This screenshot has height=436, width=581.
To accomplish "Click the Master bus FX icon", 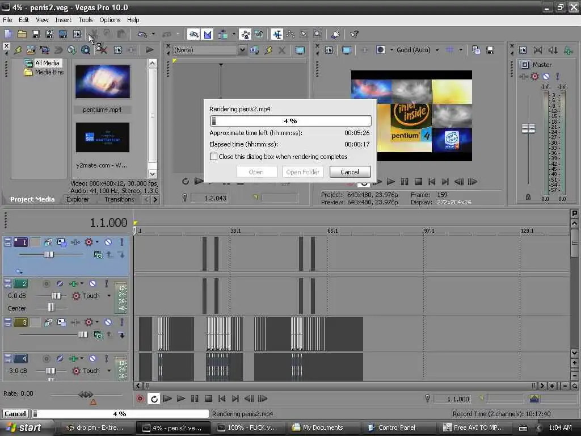I will 534,77.
